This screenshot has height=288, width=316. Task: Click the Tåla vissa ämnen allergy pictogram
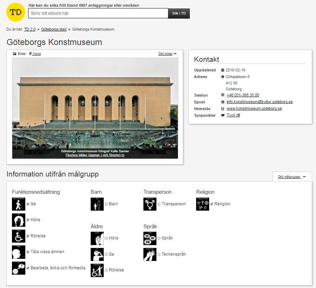pyautogui.click(x=19, y=252)
